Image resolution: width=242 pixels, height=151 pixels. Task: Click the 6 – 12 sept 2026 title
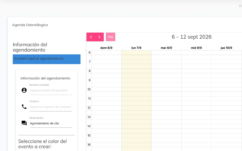191,37
